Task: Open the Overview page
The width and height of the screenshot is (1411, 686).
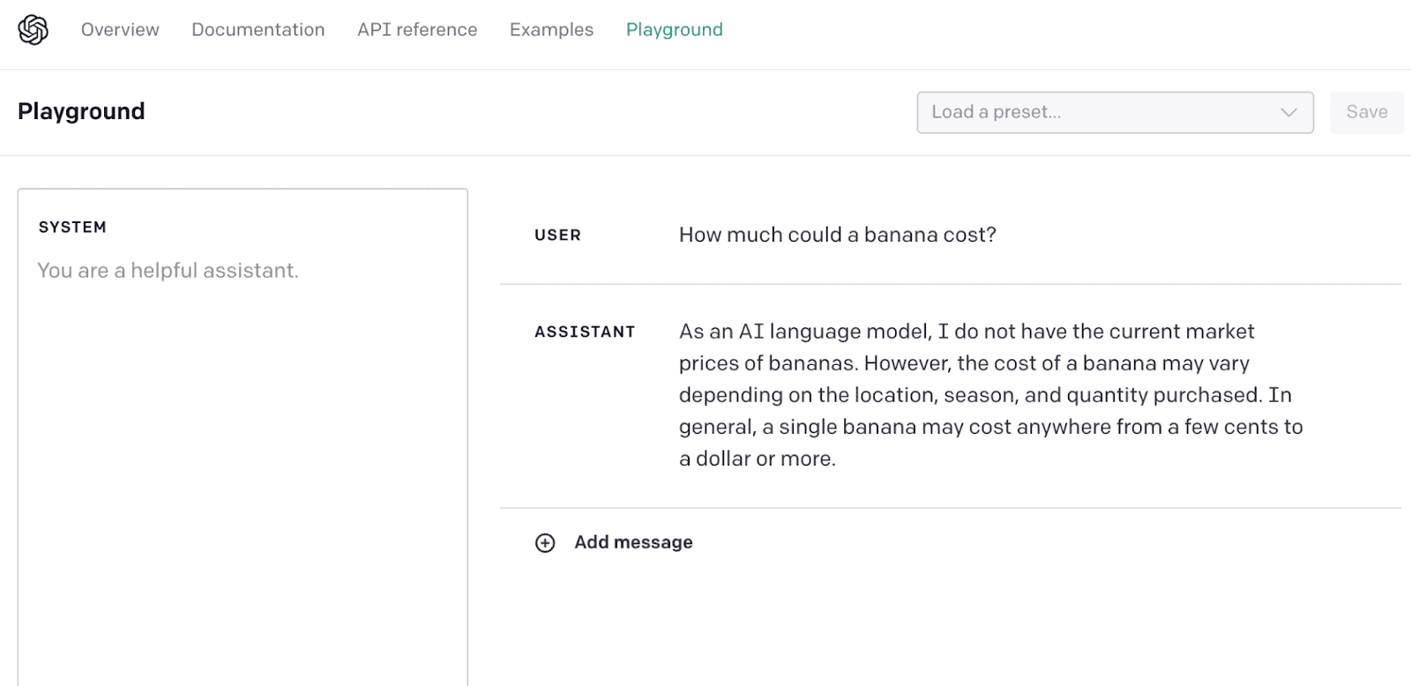Action: (120, 30)
